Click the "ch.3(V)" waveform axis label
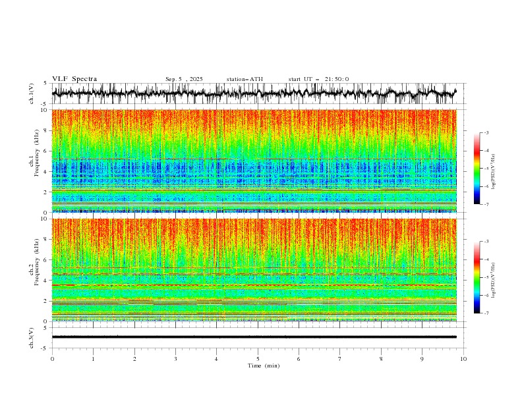Screen dimensions: 522x403 pos(32,338)
